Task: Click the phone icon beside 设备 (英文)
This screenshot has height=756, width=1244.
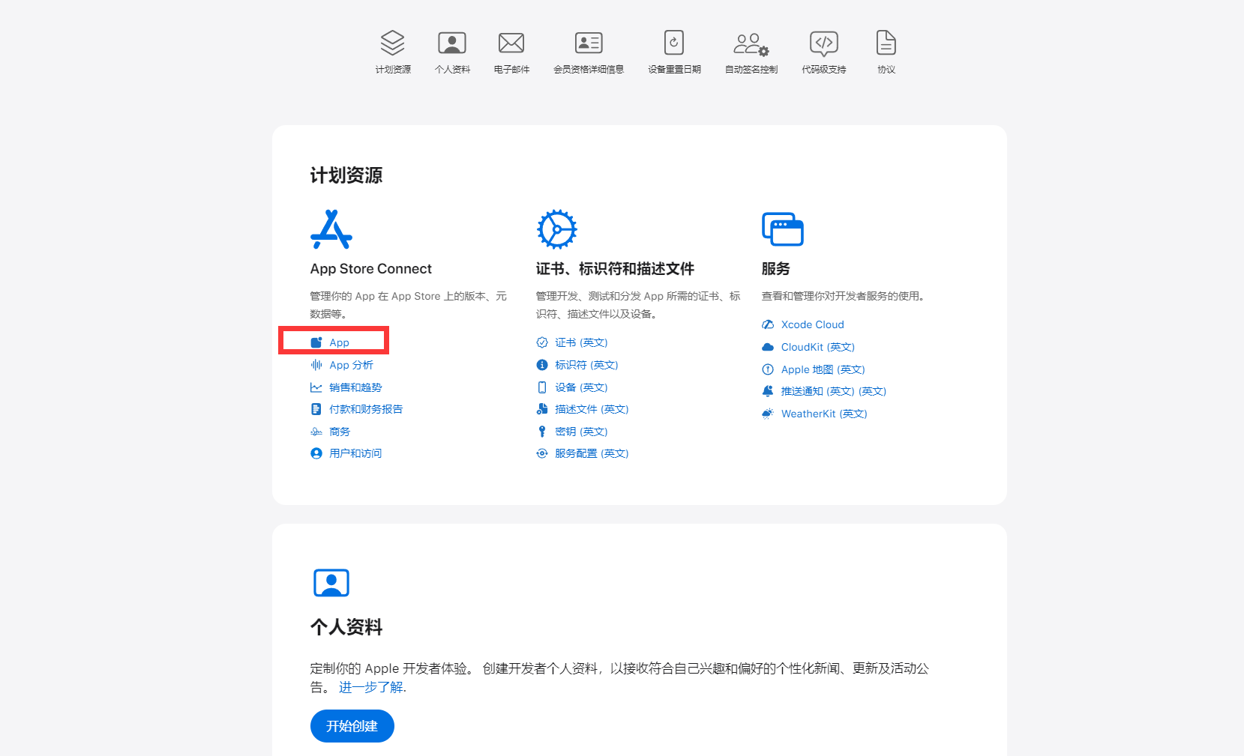Action: coord(542,387)
